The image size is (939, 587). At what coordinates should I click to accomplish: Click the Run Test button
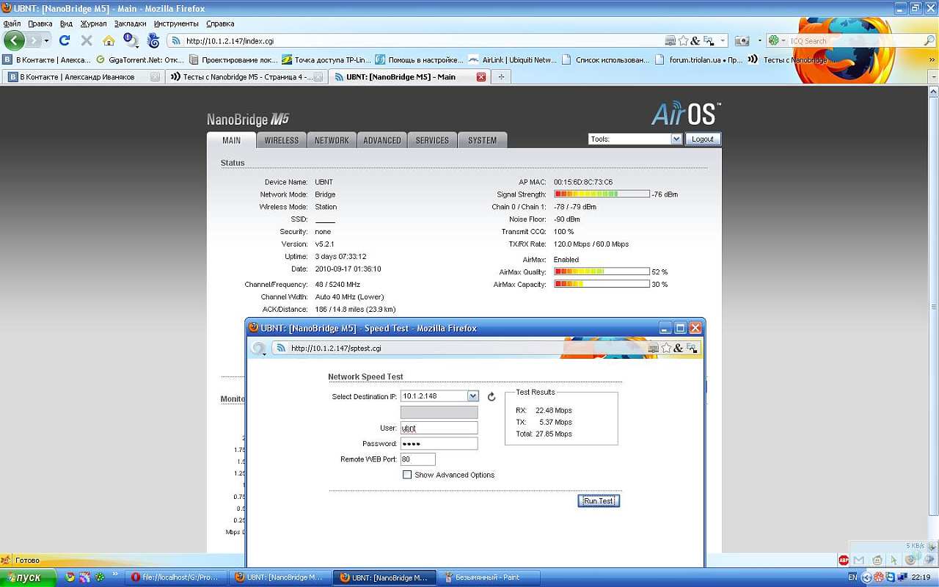[x=599, y=500]
